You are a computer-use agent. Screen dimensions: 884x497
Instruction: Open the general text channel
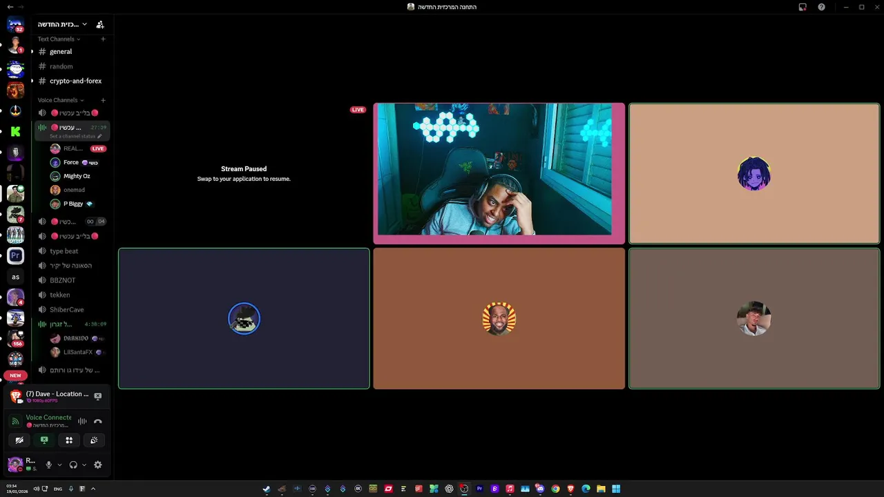pyautogui.click(x=72, y=52)
